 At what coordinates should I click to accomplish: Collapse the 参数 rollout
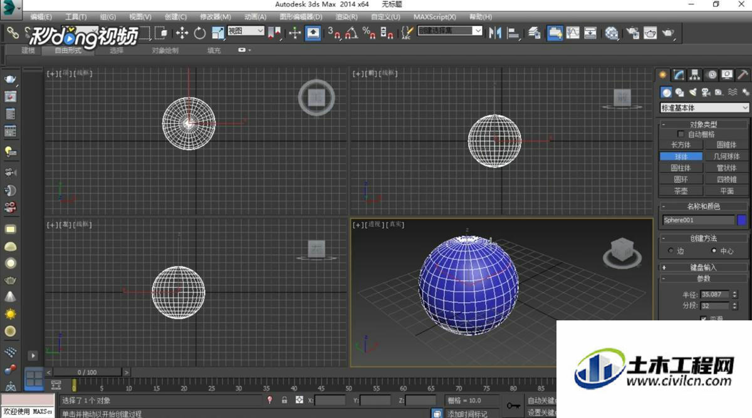704,278
